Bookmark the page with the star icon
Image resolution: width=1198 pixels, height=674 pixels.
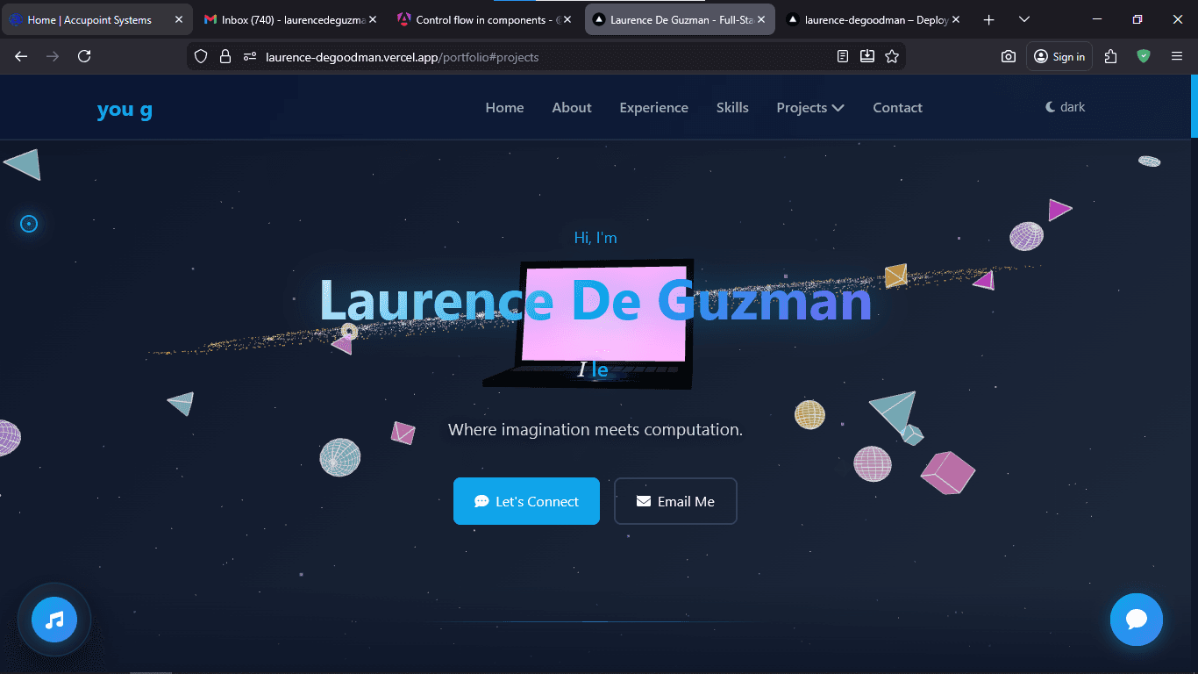click(x=892, y=55)
